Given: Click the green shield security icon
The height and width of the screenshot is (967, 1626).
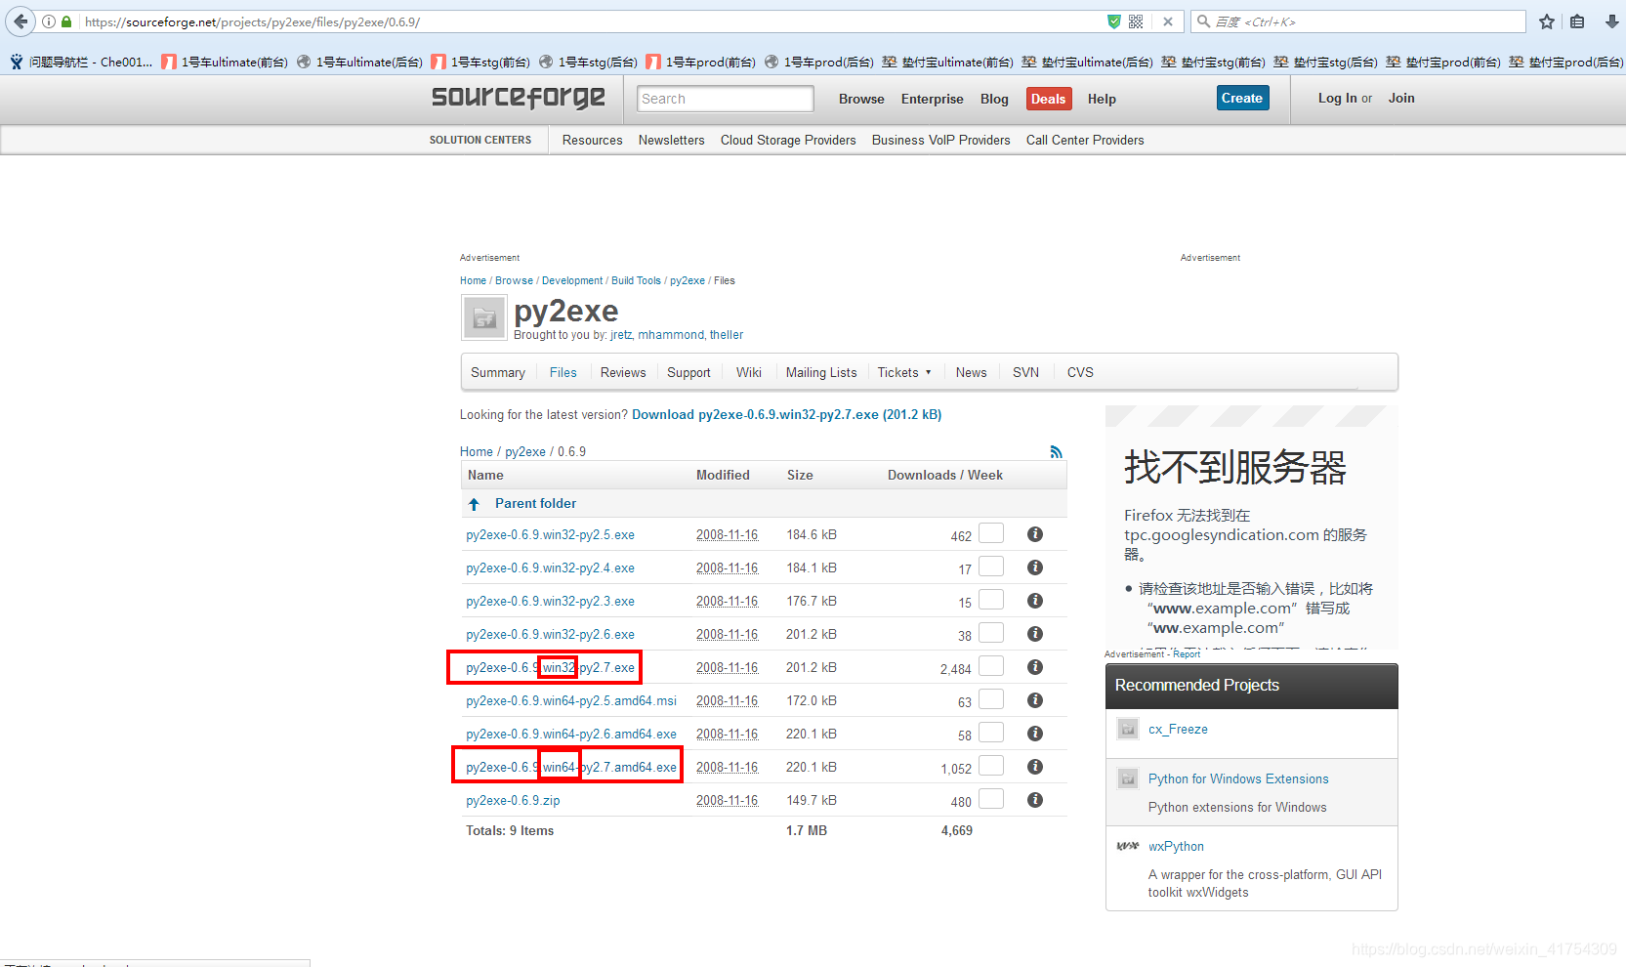Looking at the screenshot, I should [1113, 21].
